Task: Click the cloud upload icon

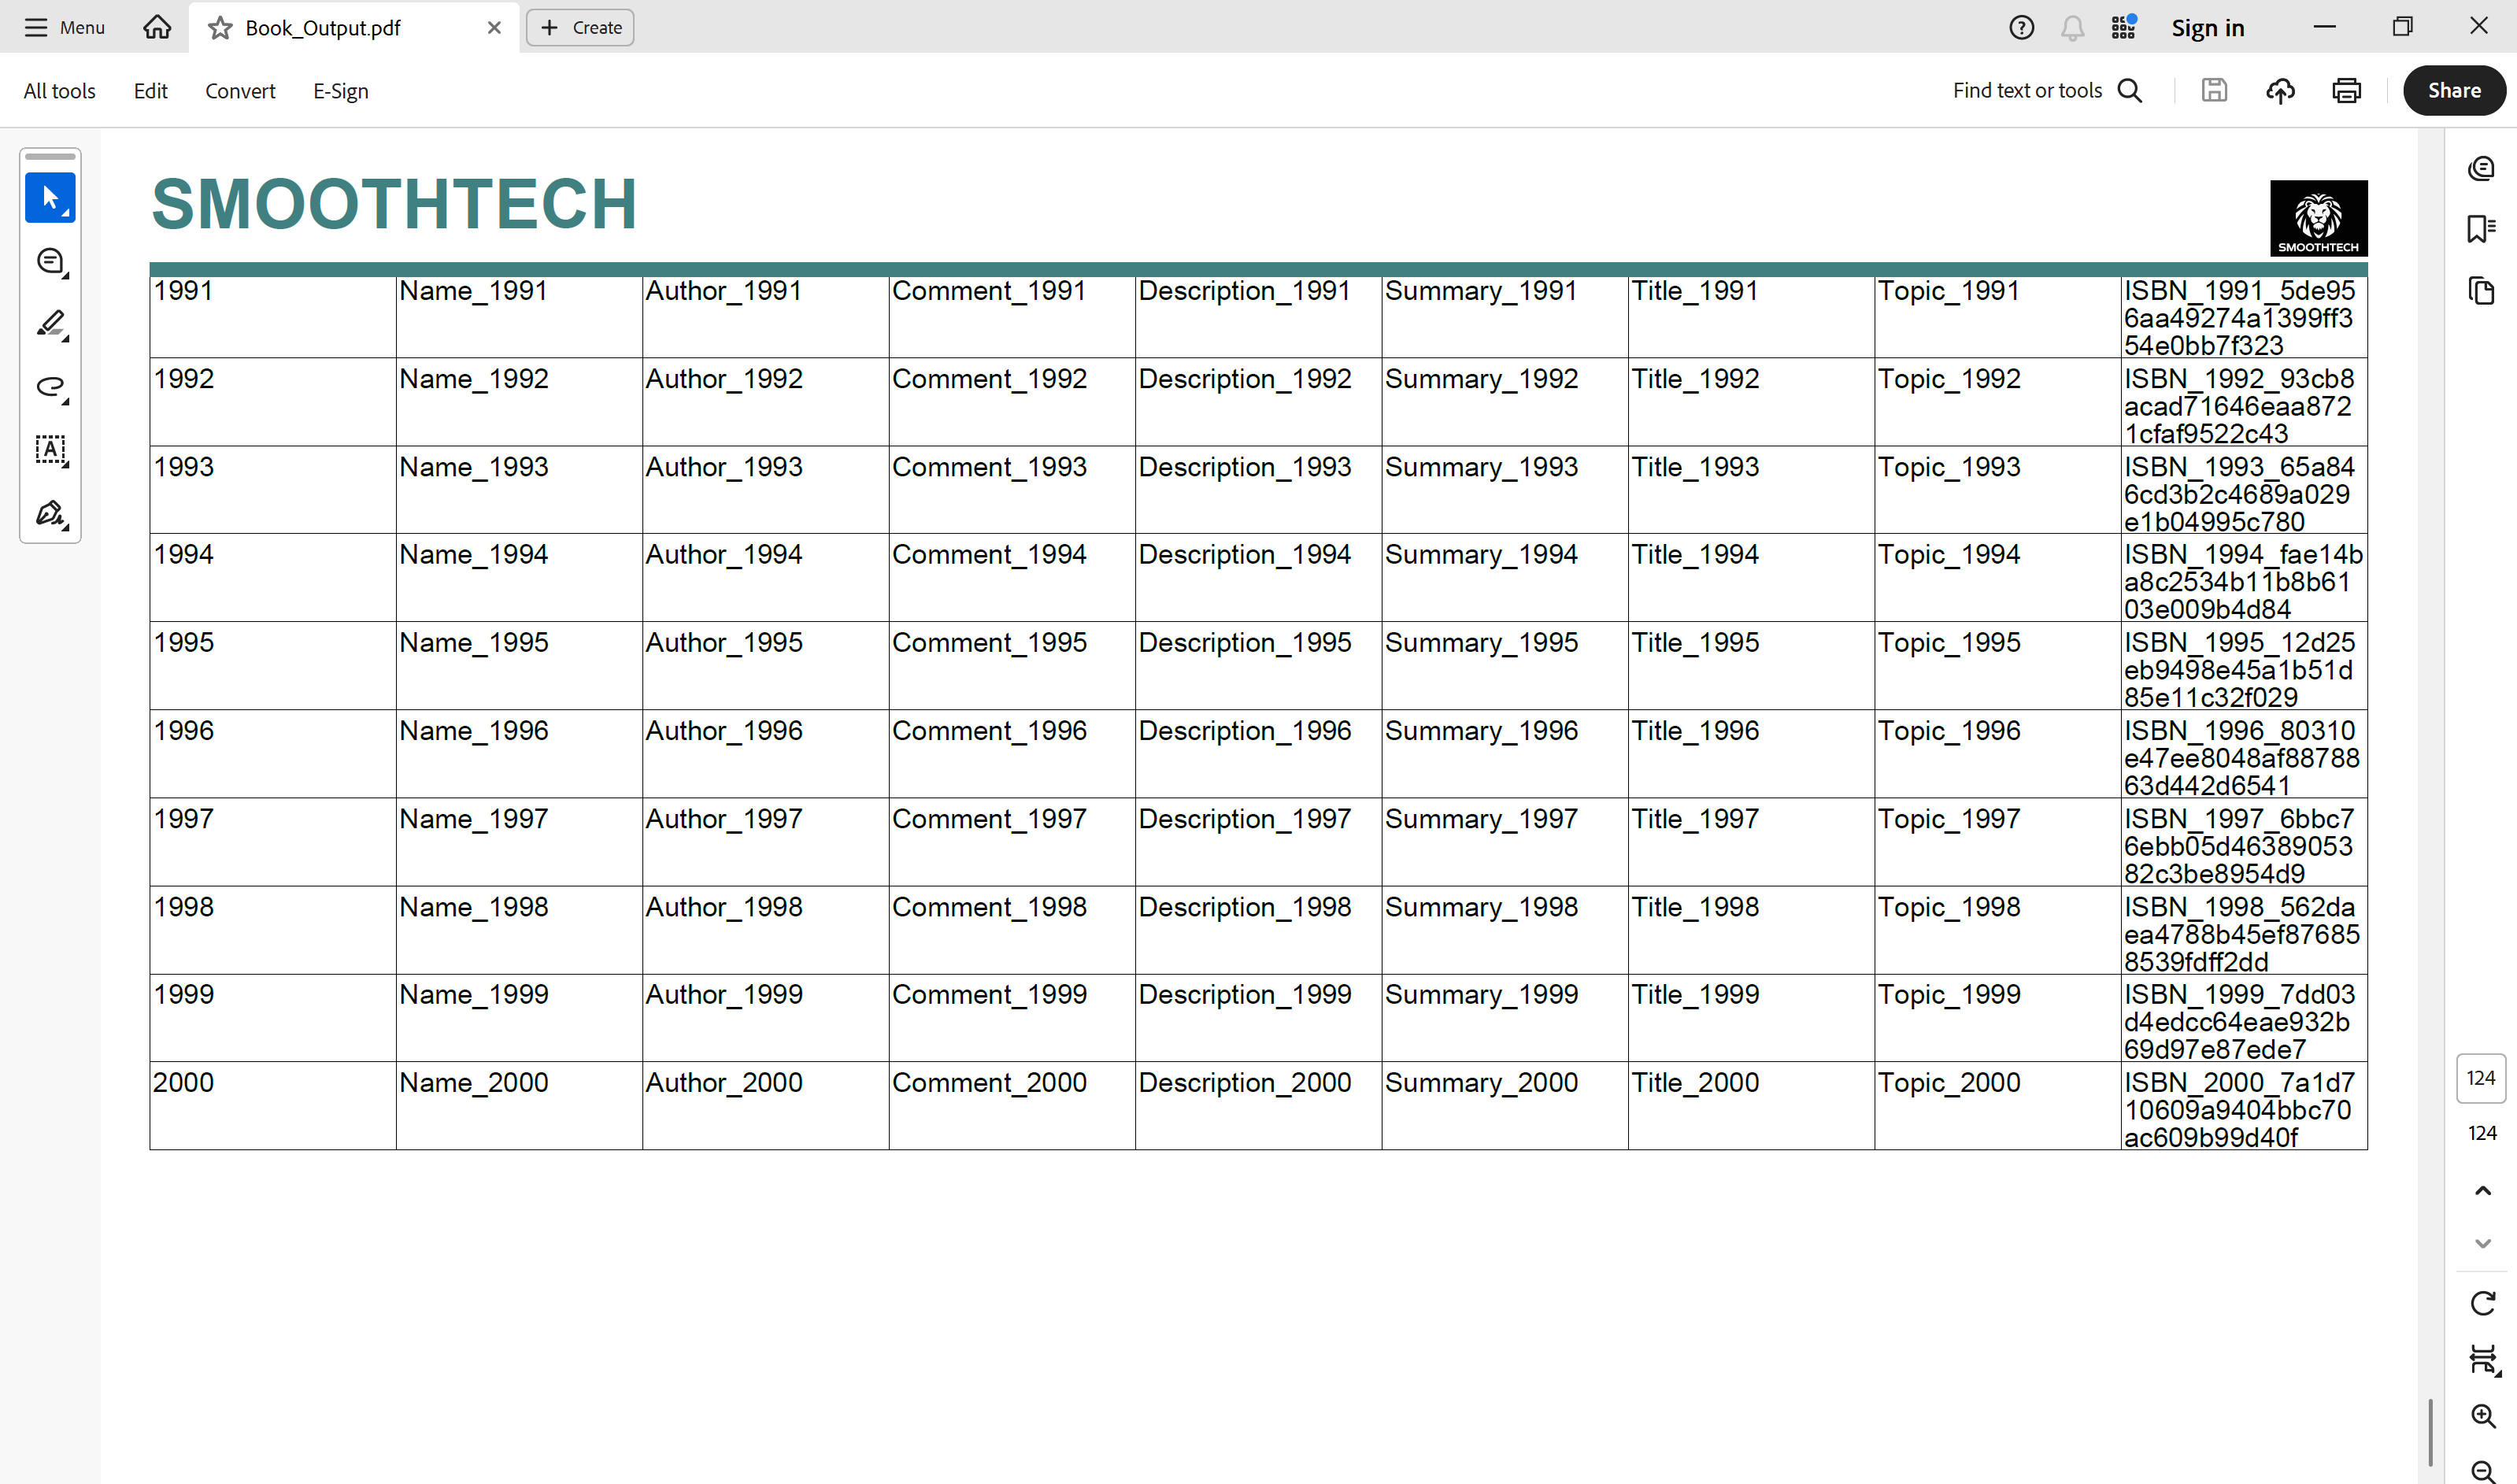Action: 2280,91
